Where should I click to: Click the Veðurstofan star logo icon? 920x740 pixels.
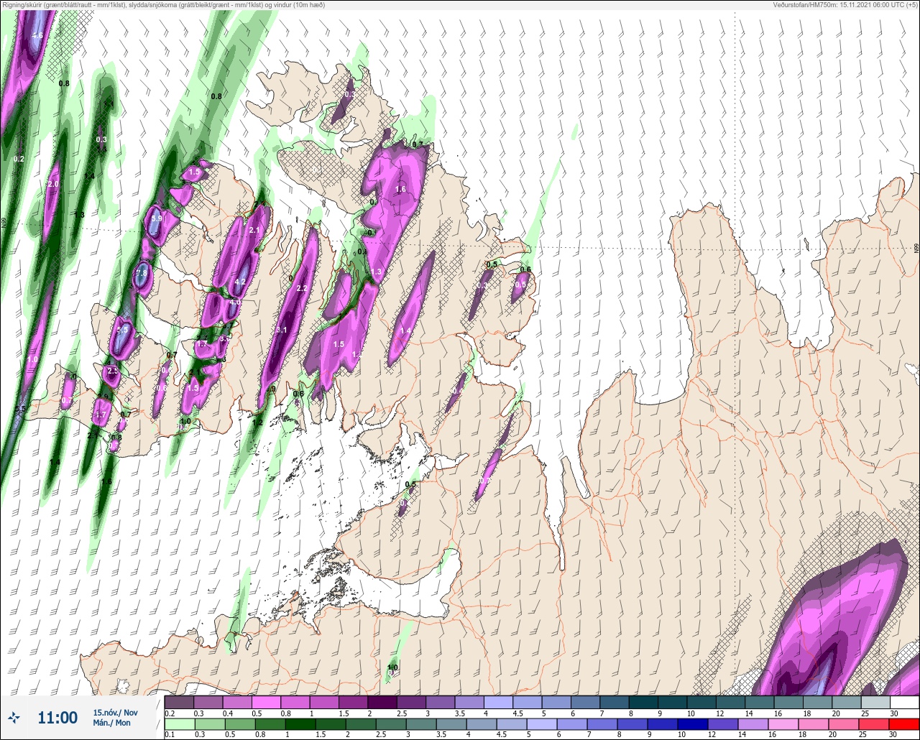point(14,717)
